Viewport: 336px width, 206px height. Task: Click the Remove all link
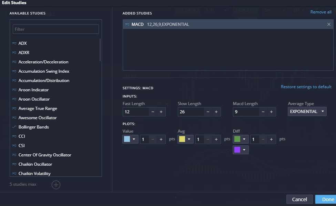click(x=321, y=12)
